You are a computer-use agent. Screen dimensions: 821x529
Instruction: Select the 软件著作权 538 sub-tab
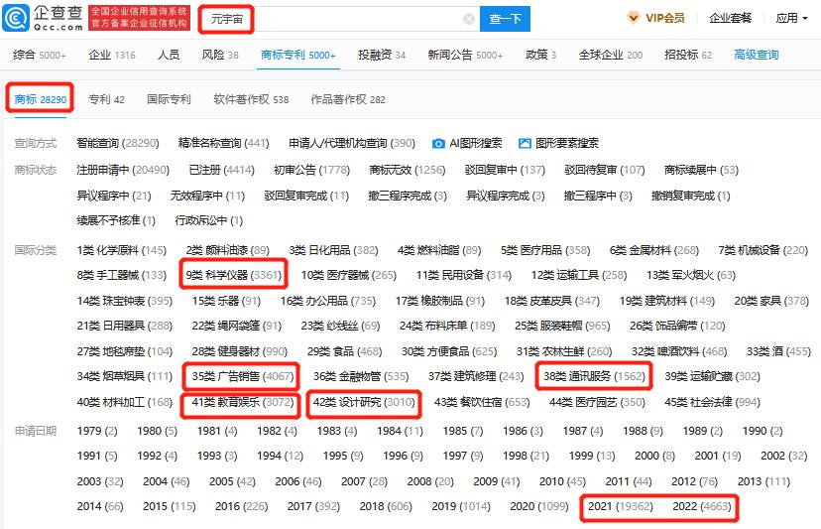[x=251, y=99]
